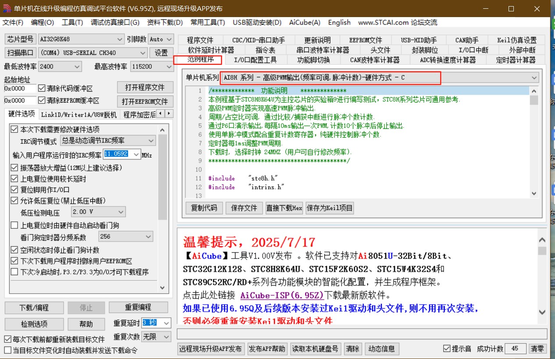555x359 pixels.
Task: Toggle 本次下载需要修改硬件选项 checkbox
Action: pos(14,129)
